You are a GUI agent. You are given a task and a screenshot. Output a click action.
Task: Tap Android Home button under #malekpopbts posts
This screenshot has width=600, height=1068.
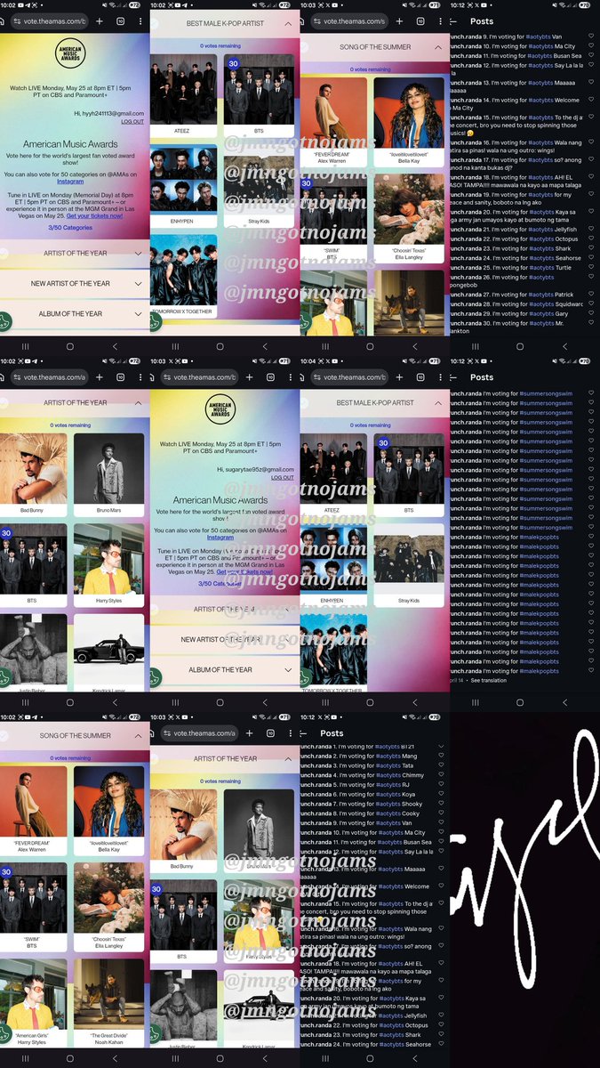tap(520, 702)
